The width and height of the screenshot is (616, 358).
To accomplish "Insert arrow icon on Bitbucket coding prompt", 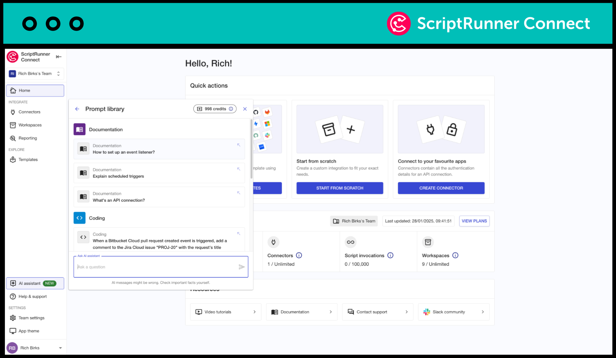I will 238,233.
